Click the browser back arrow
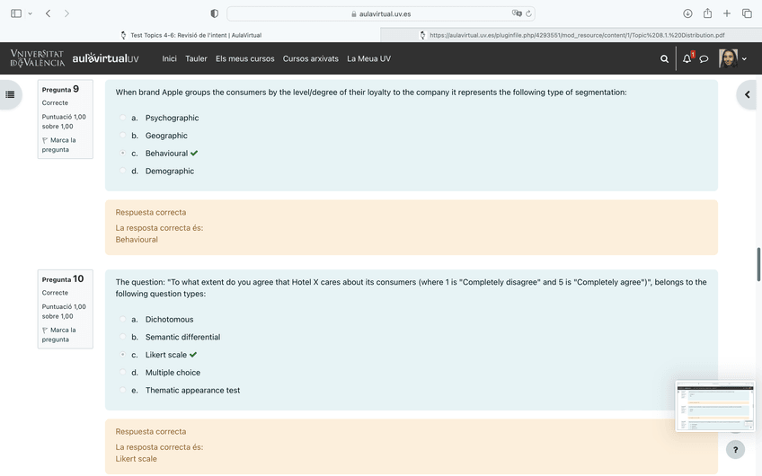 [x=48, y=13]
